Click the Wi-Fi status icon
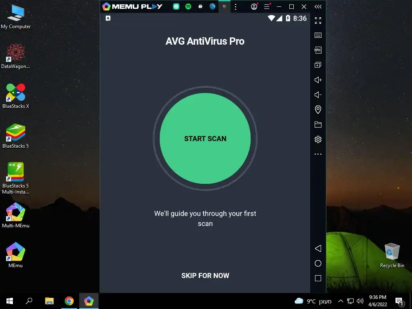412x309 pixels. click(x=271, y=18)
